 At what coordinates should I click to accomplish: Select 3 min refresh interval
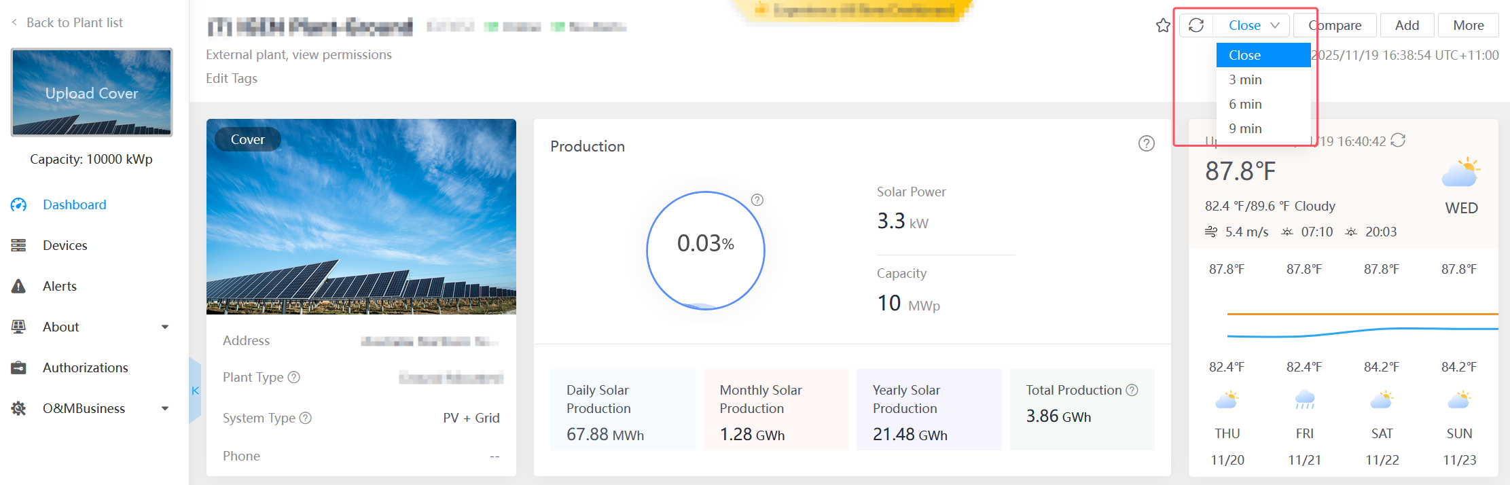point(1245,79)
